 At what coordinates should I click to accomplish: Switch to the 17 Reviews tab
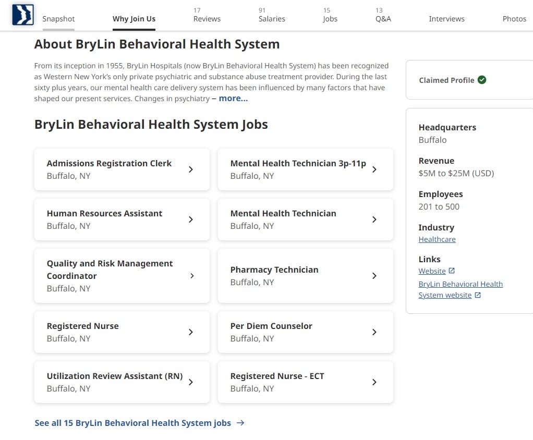pyautogui.click(x=207, y=15)
